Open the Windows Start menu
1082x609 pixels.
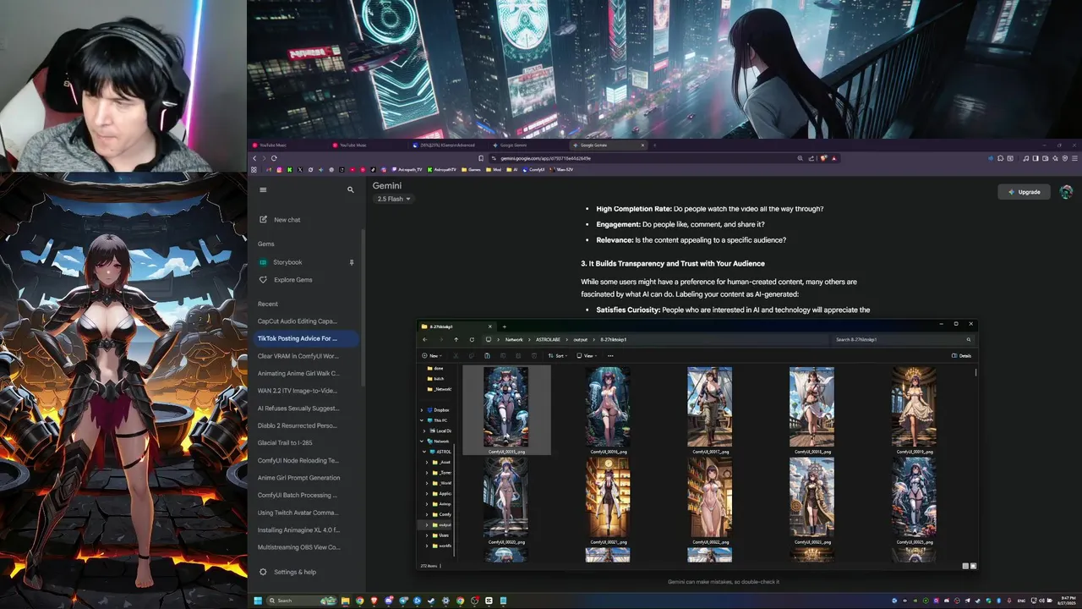[x=258, y=601]
